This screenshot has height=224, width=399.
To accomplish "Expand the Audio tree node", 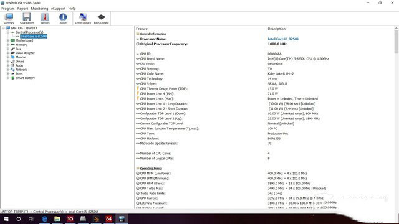I will coord(8,65).
